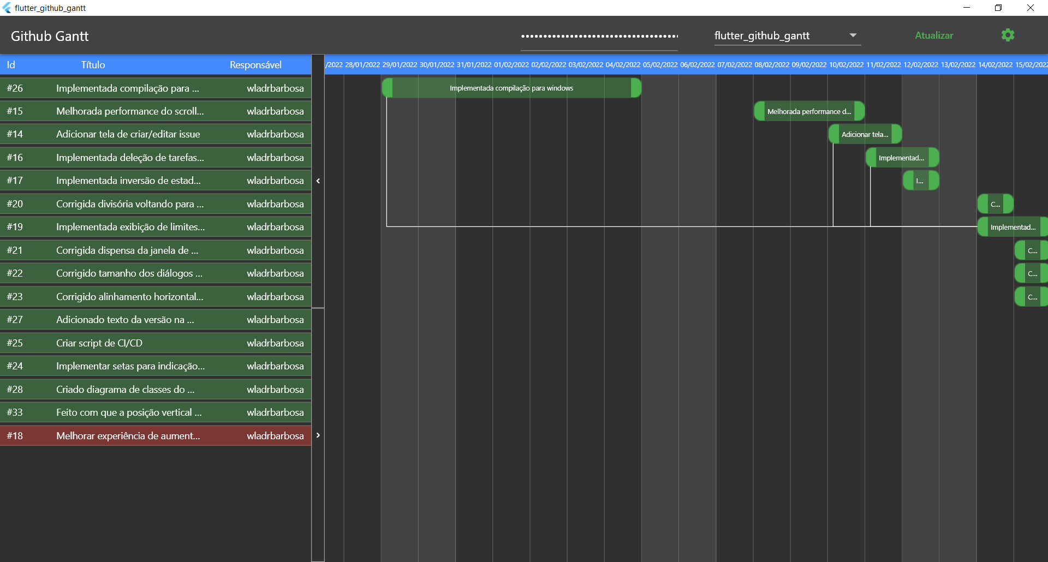Click the Melhorada performance Gantt bar
The width and height of the screenshot is (1048, 562).
(809, 111)
